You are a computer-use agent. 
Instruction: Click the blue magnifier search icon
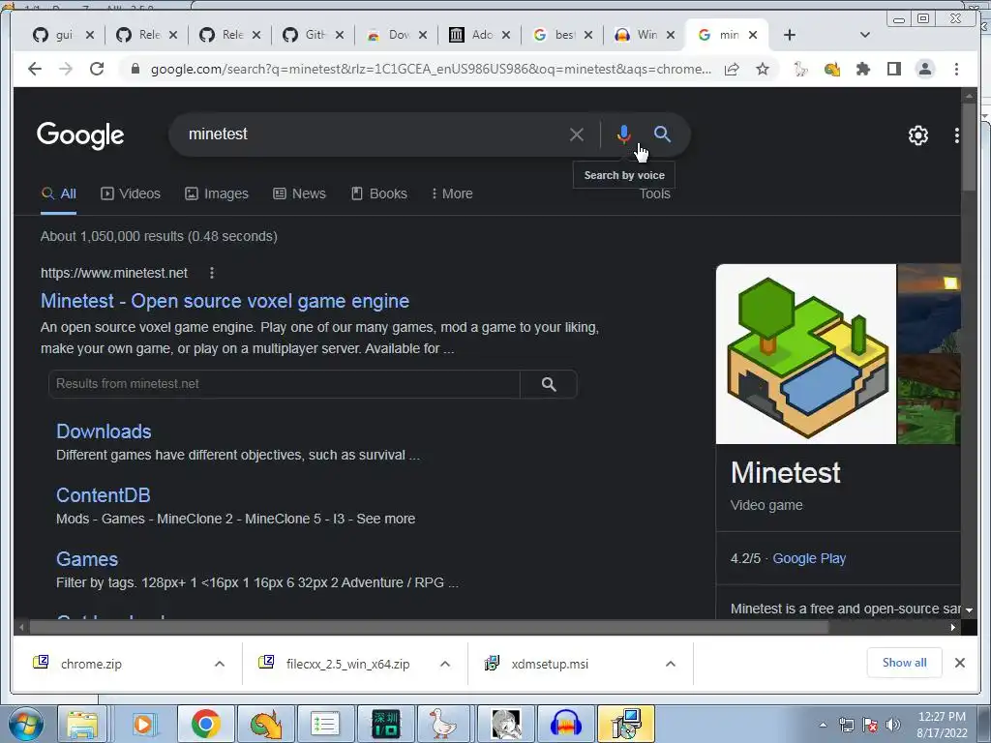click(x=662, y=134)
